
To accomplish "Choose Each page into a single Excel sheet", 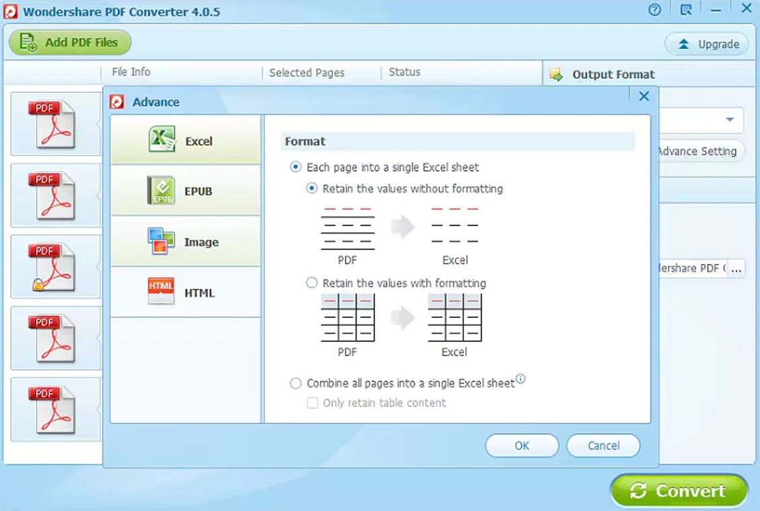I will pyautogui.click(x=295, y=167).
